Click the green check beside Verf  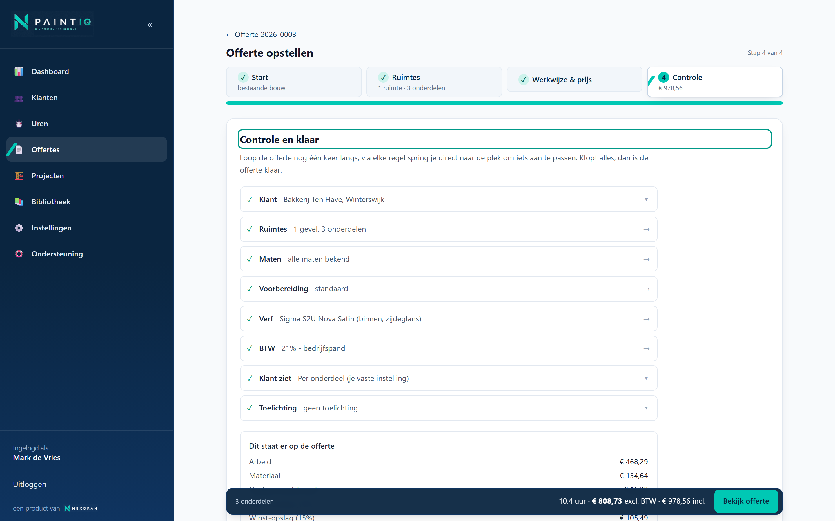pos(250,319)
